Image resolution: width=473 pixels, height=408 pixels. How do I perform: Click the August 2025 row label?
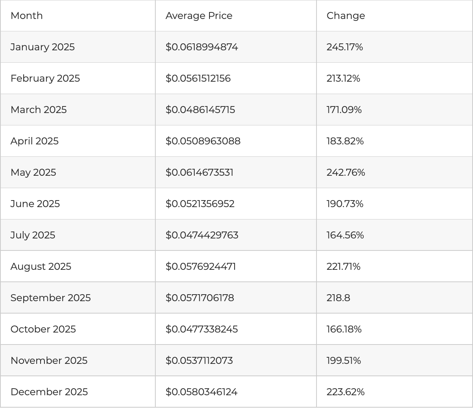[x=41, y=267]
